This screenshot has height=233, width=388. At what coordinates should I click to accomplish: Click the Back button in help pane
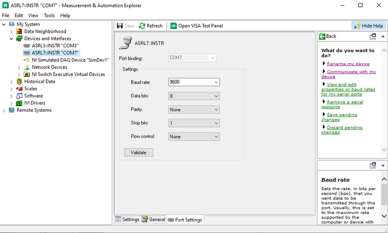[x=327, y=36]
